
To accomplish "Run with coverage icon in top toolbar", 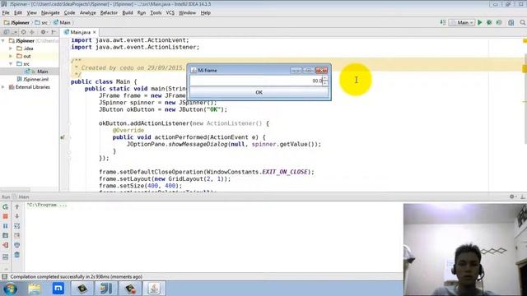I will point(499,22).
